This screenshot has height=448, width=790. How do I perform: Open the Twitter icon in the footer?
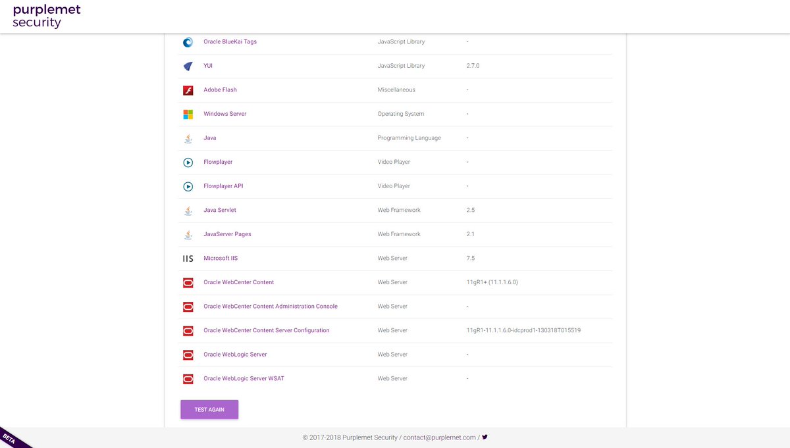pyautogui.click(x=485, y=437)
